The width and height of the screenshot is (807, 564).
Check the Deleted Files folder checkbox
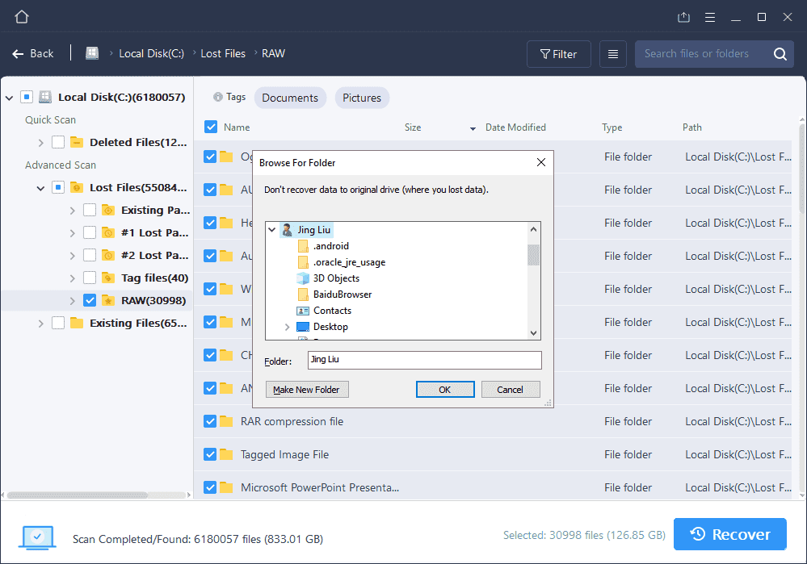[57, 142]
